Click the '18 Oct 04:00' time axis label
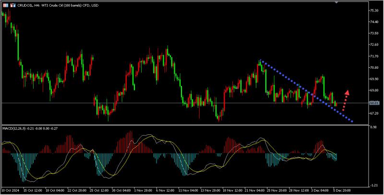This screenshot has width=384, height=195. click(x=55, y=190)
